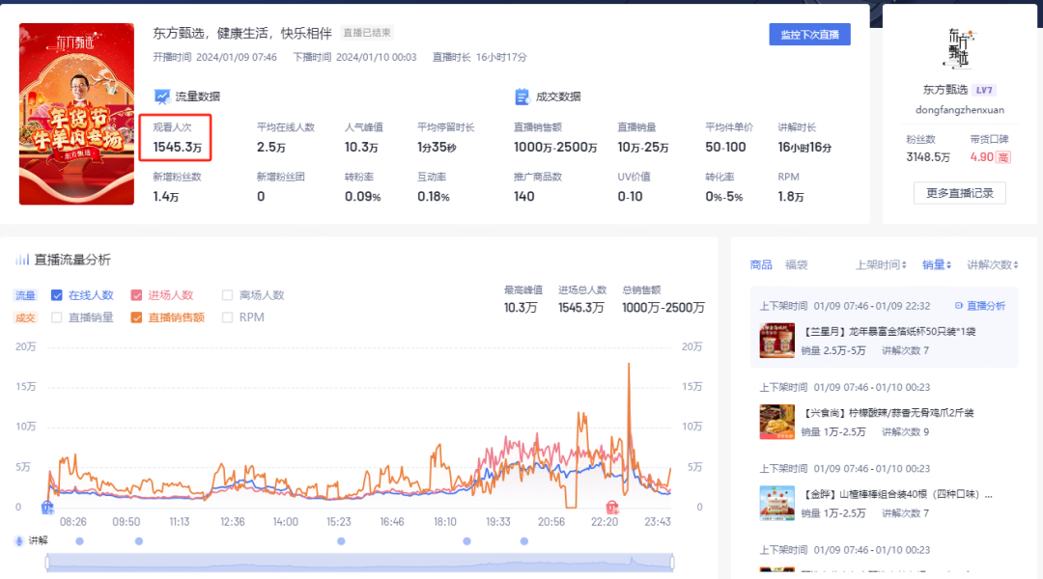Sort products by 讲解次数

tap(993, 265)
